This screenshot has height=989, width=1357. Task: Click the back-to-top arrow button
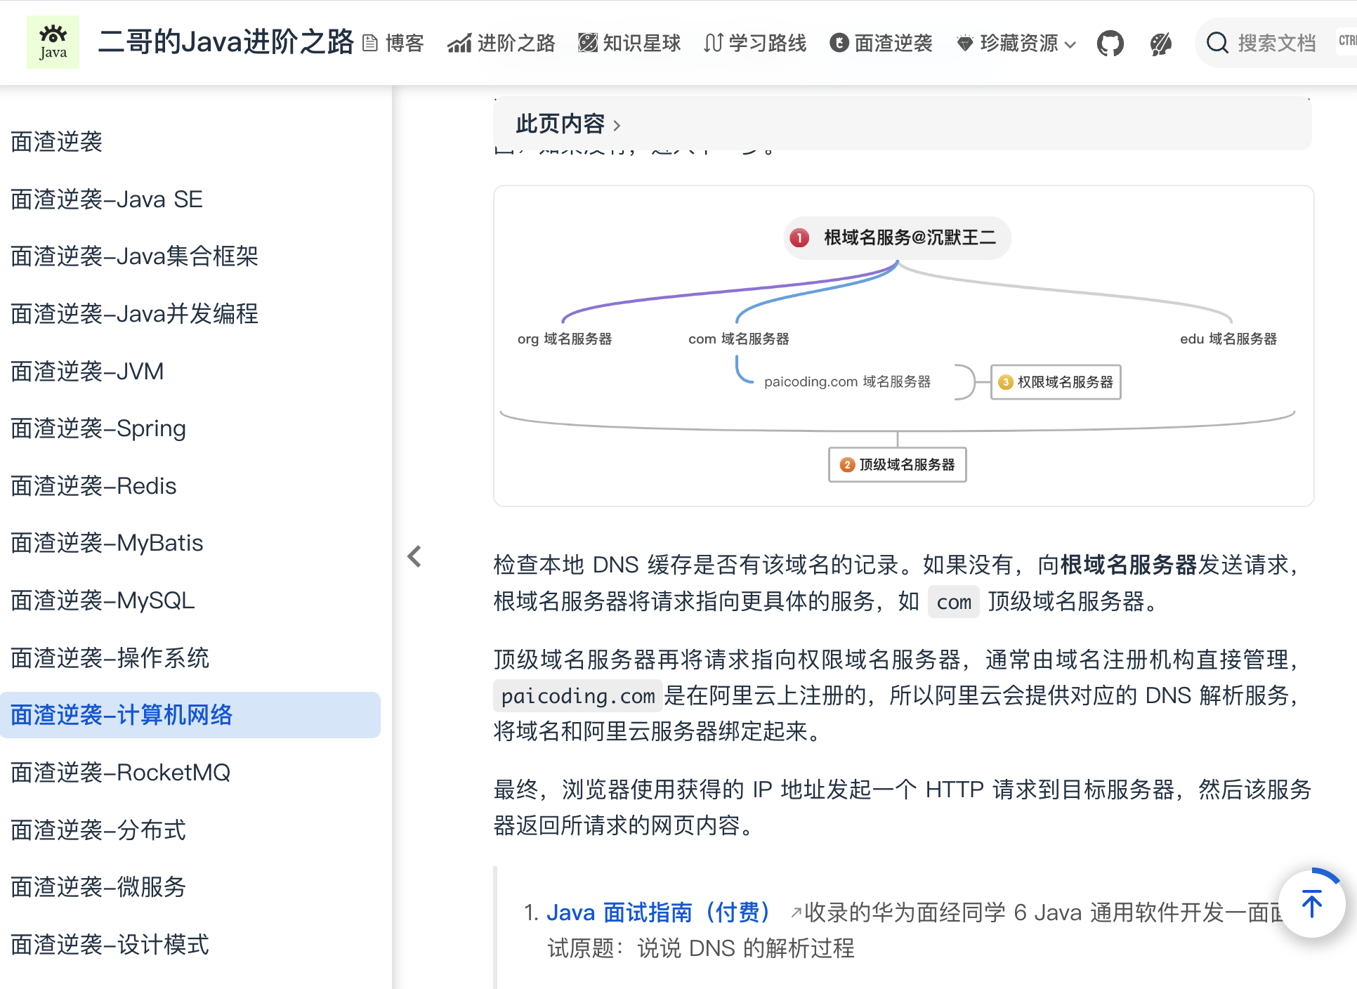(x=1311, y=905)
